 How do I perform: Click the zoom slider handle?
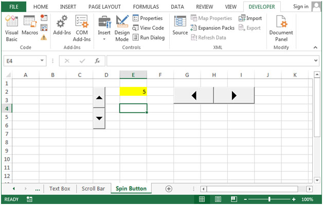coord(269,199)
